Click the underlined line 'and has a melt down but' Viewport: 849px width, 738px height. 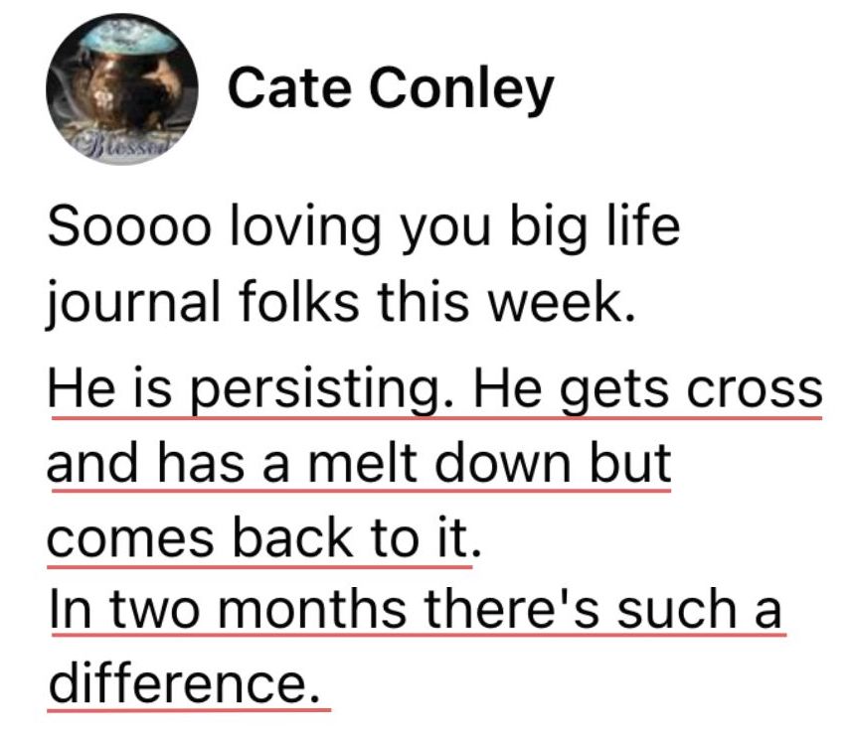point(360,464)
